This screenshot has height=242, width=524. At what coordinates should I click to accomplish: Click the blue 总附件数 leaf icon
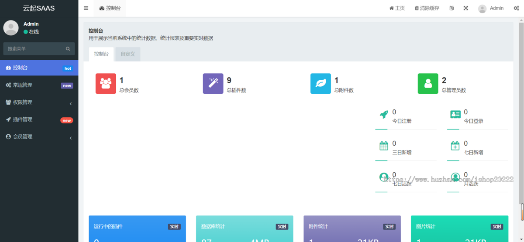[x=321, y=84]
